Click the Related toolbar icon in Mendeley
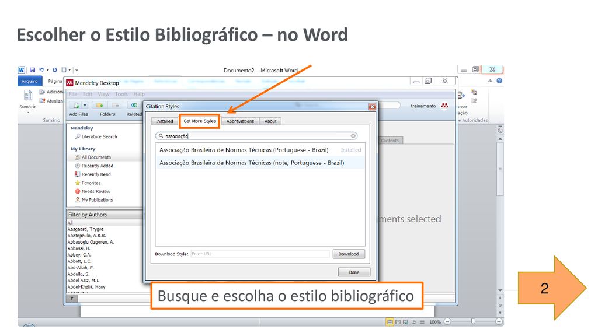598x336 pixels. tap(134, 105)
